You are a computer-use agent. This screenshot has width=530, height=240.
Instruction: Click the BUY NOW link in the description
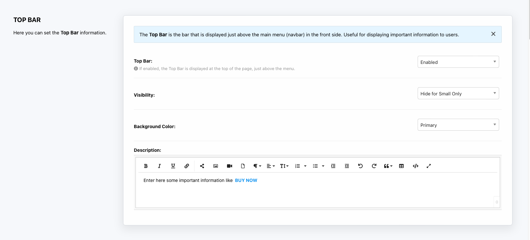pos(246,180)
